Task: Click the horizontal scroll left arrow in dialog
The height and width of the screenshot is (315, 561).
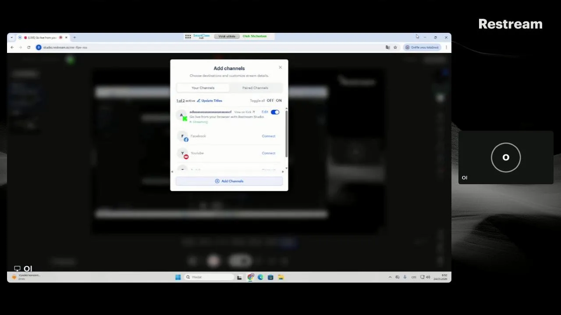Action: pyautogui.click(x=172, y=171)
